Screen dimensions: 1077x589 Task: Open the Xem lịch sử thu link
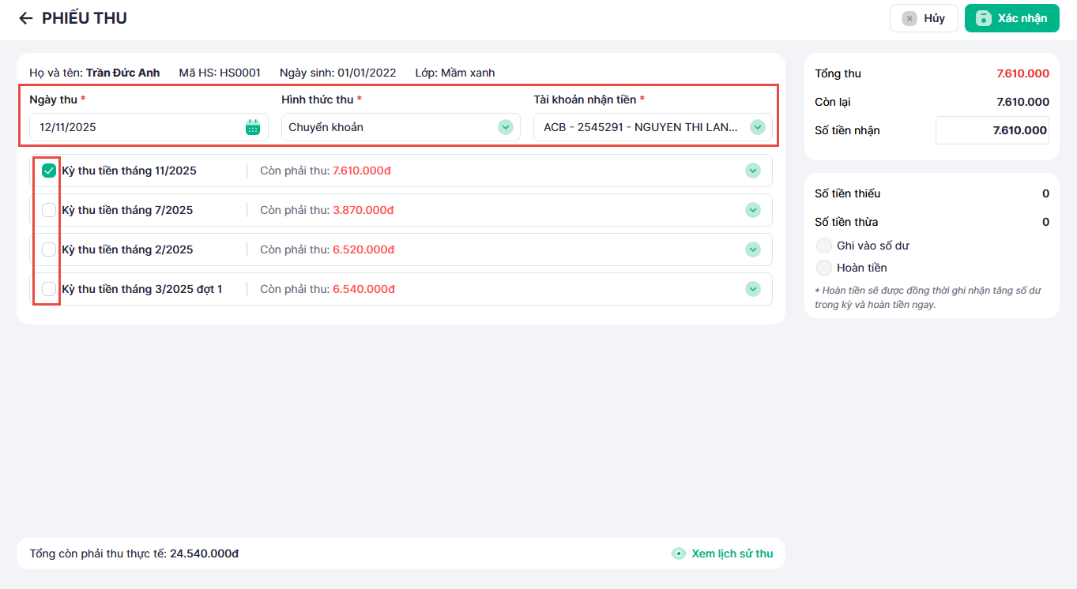[732, 553]
